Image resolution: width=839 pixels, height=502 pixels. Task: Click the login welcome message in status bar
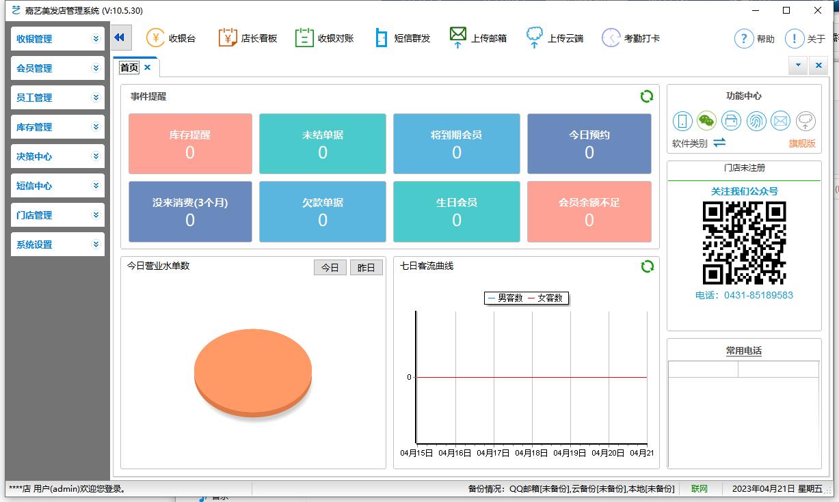pyautogui.click(x=67, y=489)
